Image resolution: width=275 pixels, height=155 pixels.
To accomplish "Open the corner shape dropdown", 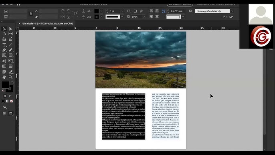I will 183,17.
